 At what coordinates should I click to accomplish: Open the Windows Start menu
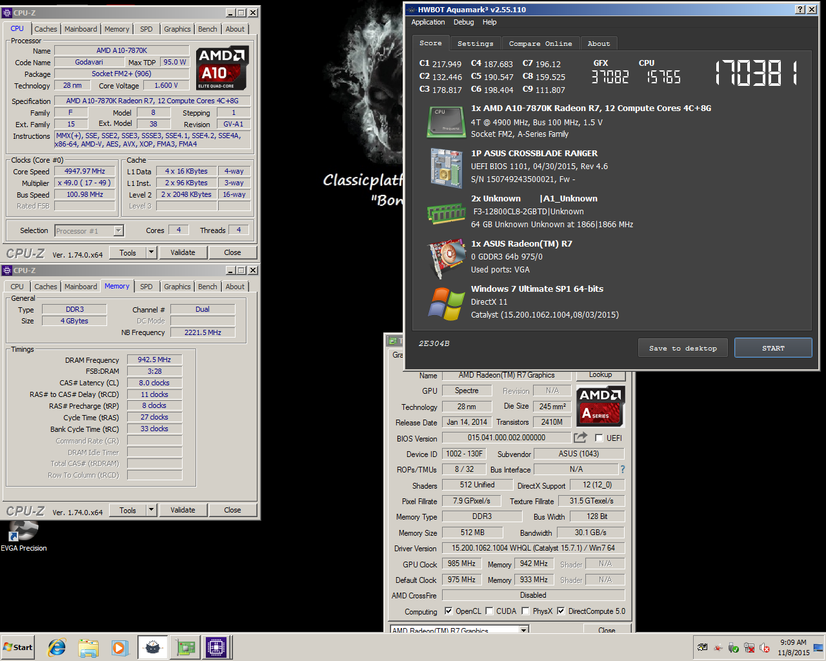click(x=18, y=647)
